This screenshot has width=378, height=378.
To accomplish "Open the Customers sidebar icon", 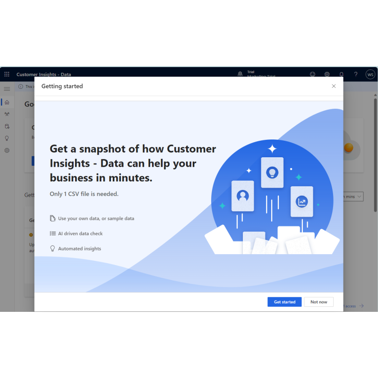I will pos(7,114).
